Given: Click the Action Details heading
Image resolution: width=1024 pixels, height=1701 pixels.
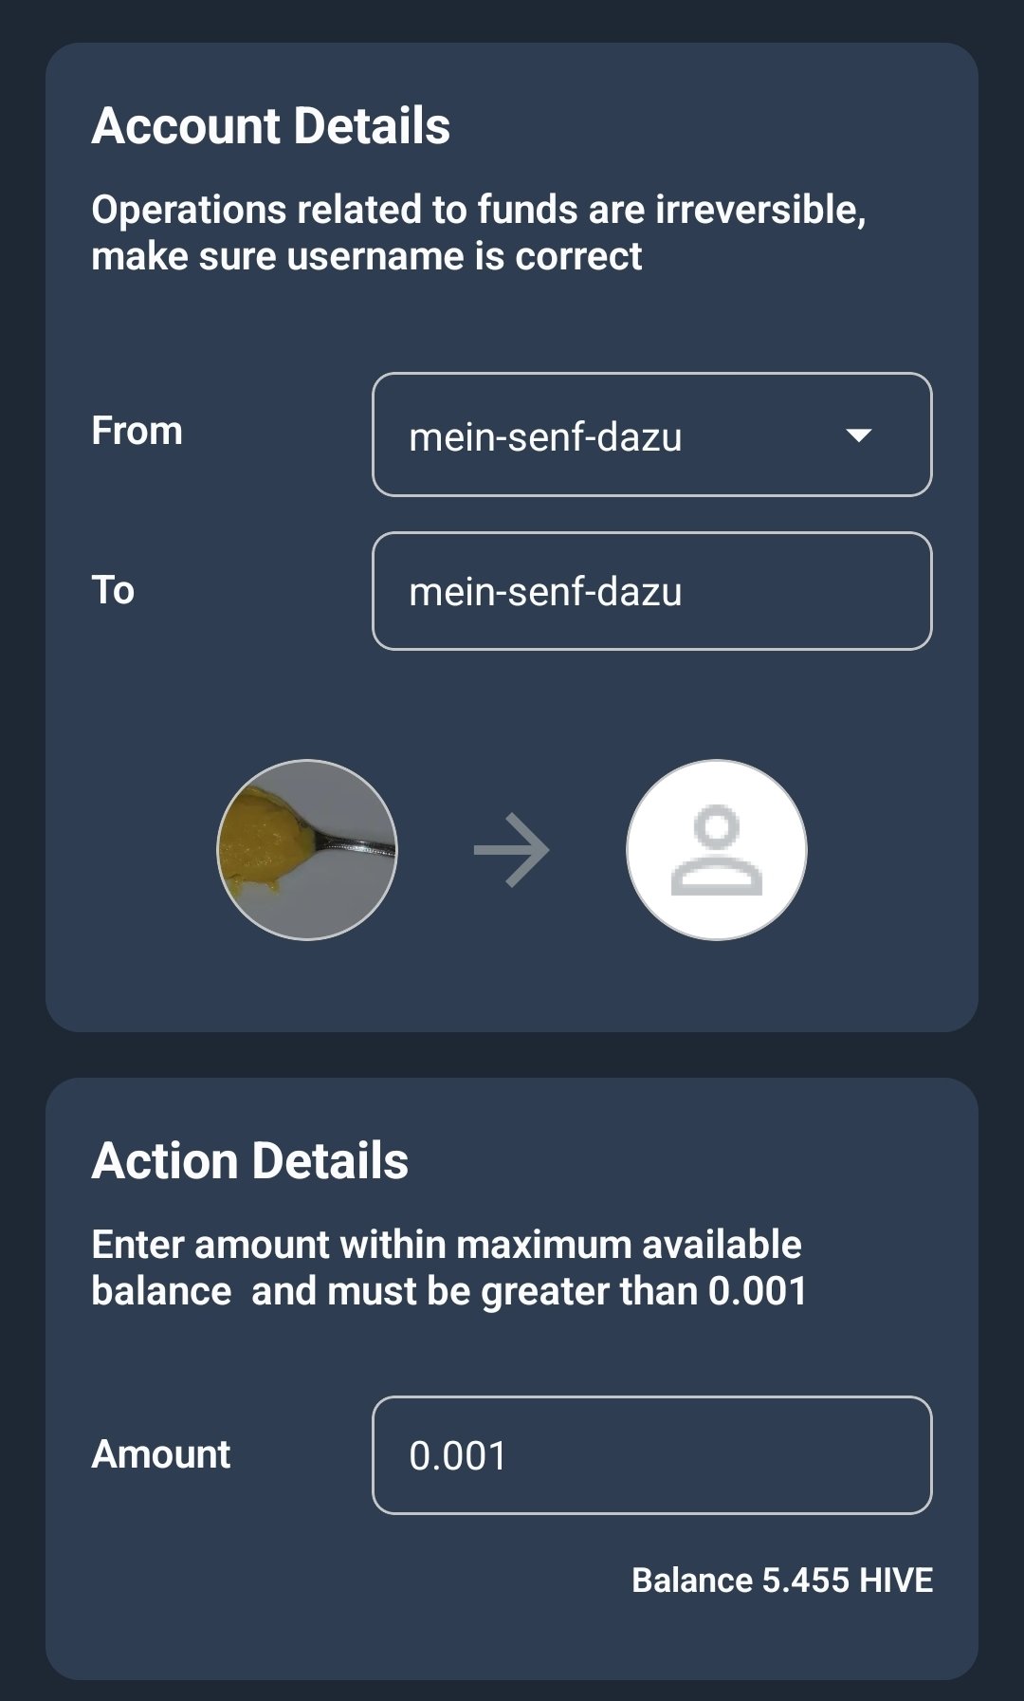Looking at the screenshot, I should point(250,1160).
